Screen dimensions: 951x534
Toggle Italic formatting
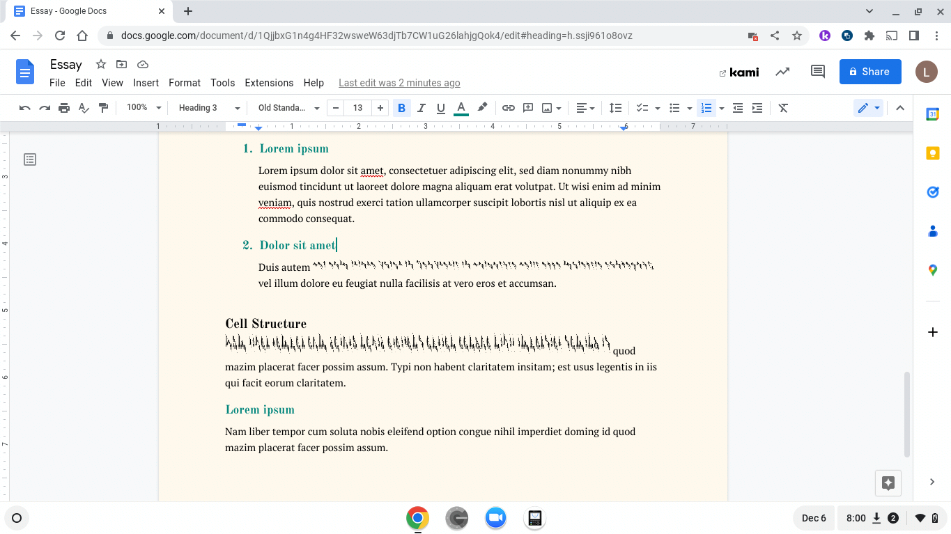click(421, 108)
